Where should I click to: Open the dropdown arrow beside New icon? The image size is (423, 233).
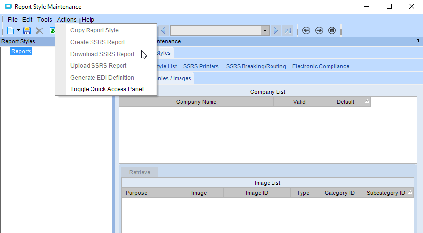pos(18,30)
